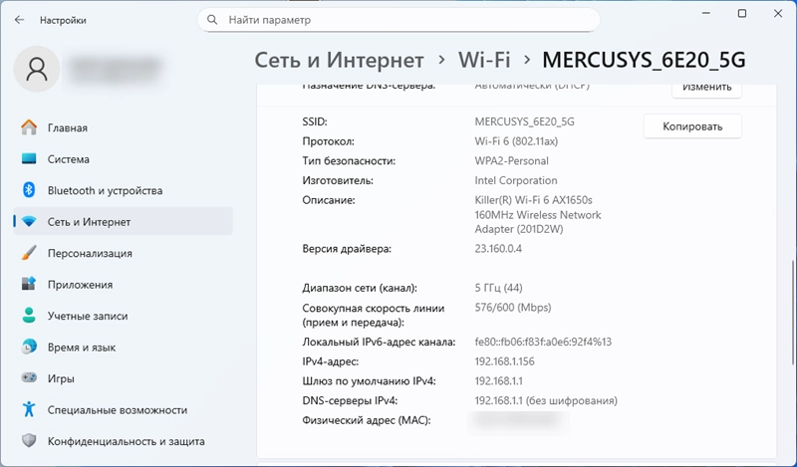Navigate to Wi-Fi breadcrumb
Image resolution: width=797 pixels, height=467 pixels.
click(484, 60)
